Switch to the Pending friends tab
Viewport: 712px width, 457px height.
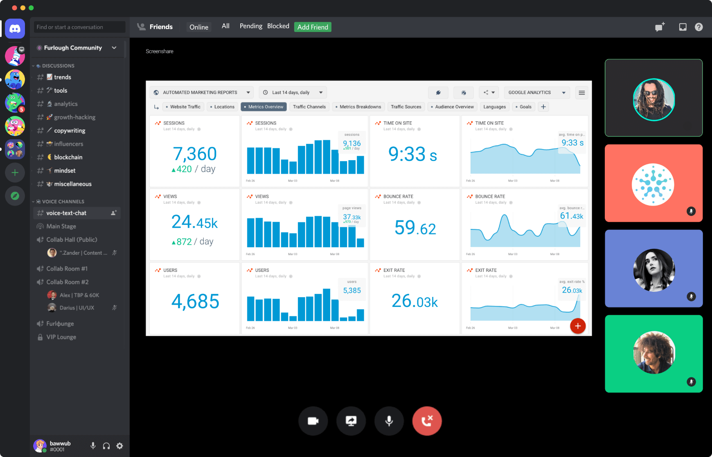pyautogui.click(x=251, y=26)
